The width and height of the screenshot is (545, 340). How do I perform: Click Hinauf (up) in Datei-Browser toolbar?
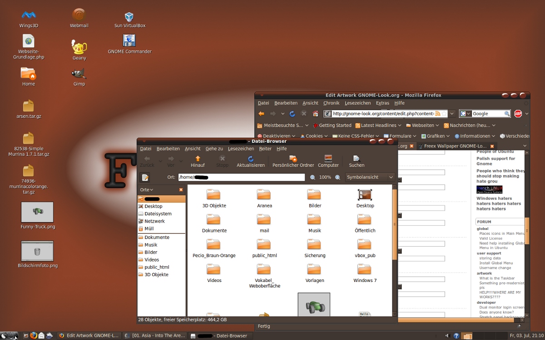pos(198,161)
